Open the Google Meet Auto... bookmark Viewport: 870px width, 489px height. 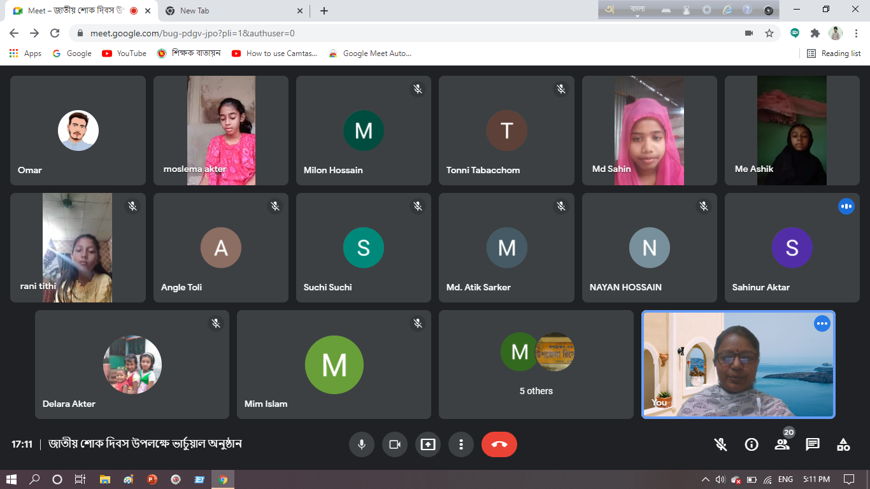click(x=370, y=53)
